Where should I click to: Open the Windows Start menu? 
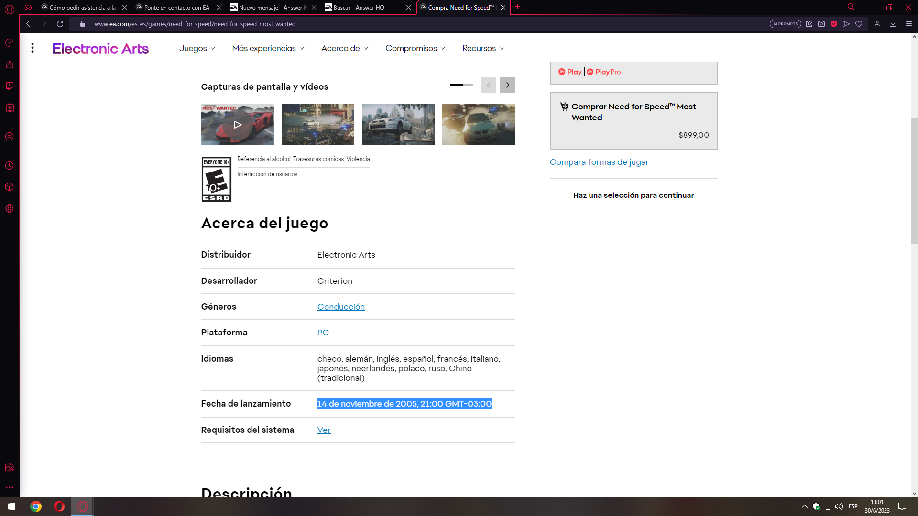pos(11,506)
